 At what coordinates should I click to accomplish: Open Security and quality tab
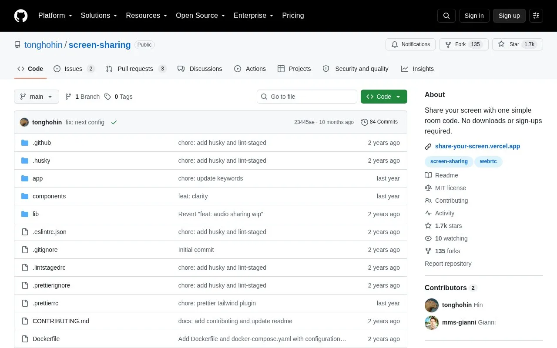(356, 69)
